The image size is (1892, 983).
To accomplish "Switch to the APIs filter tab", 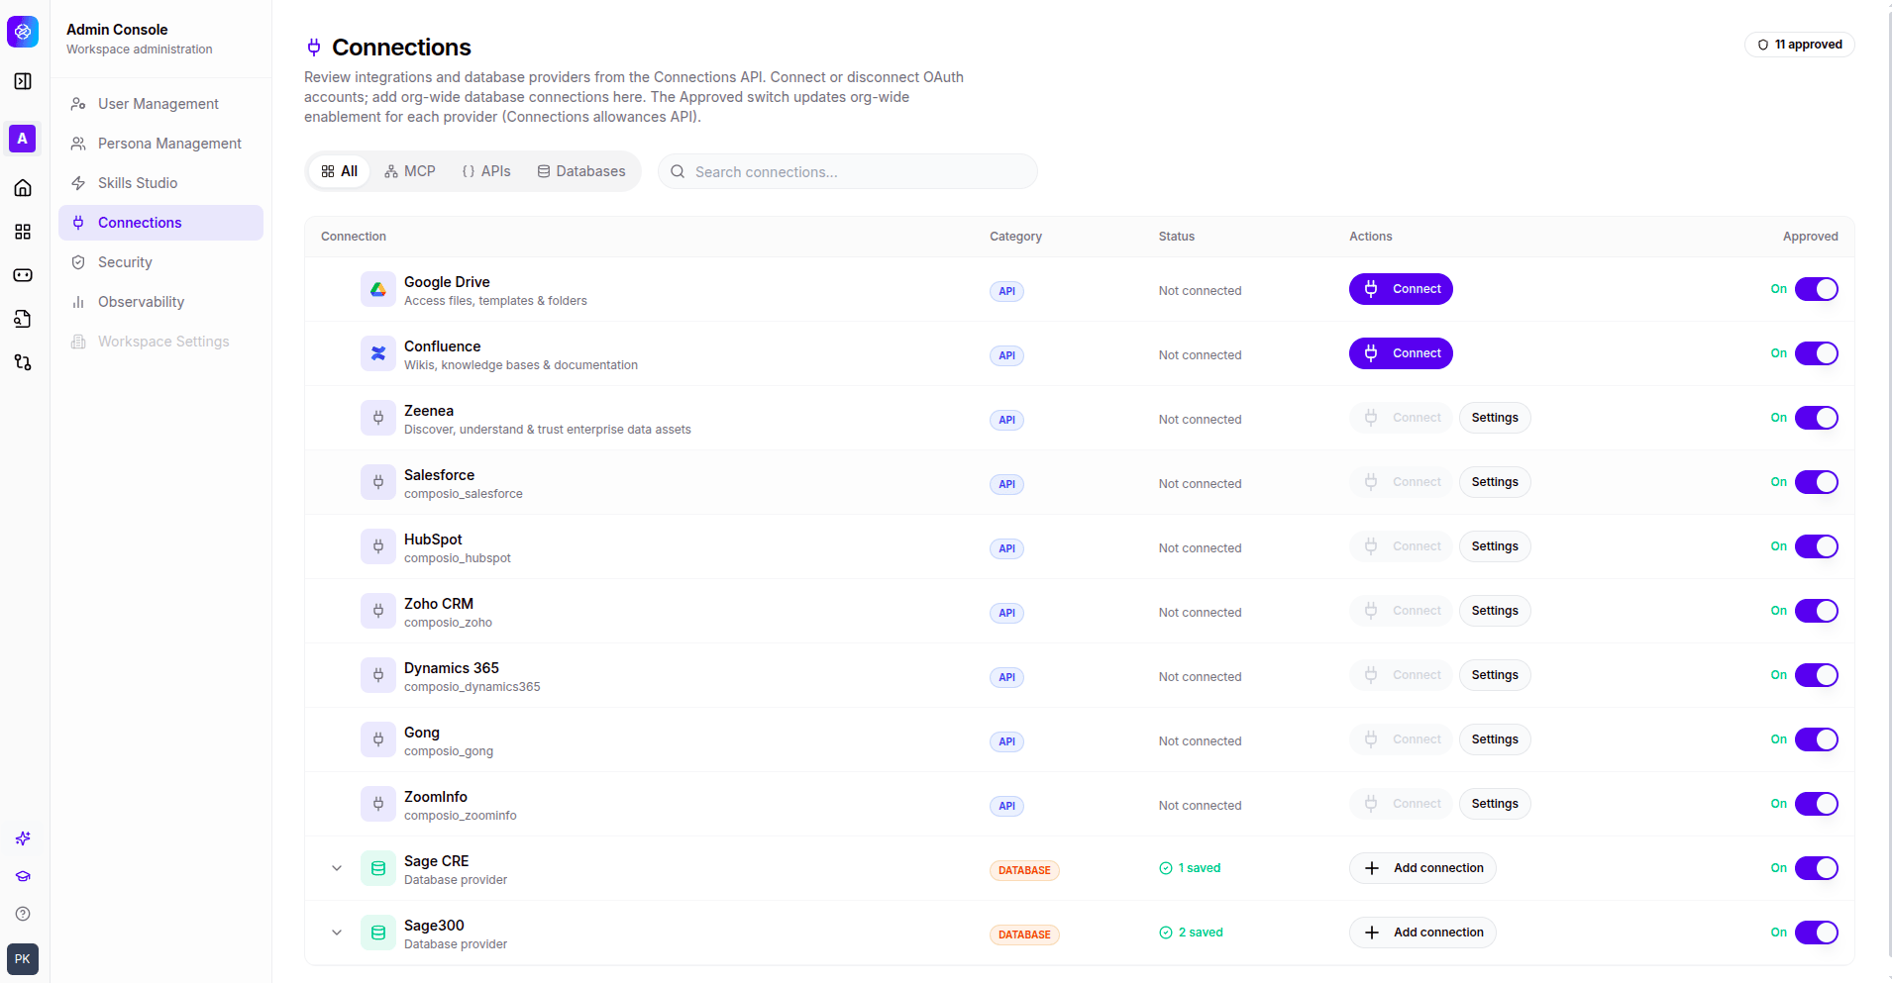I will point(486,171).
